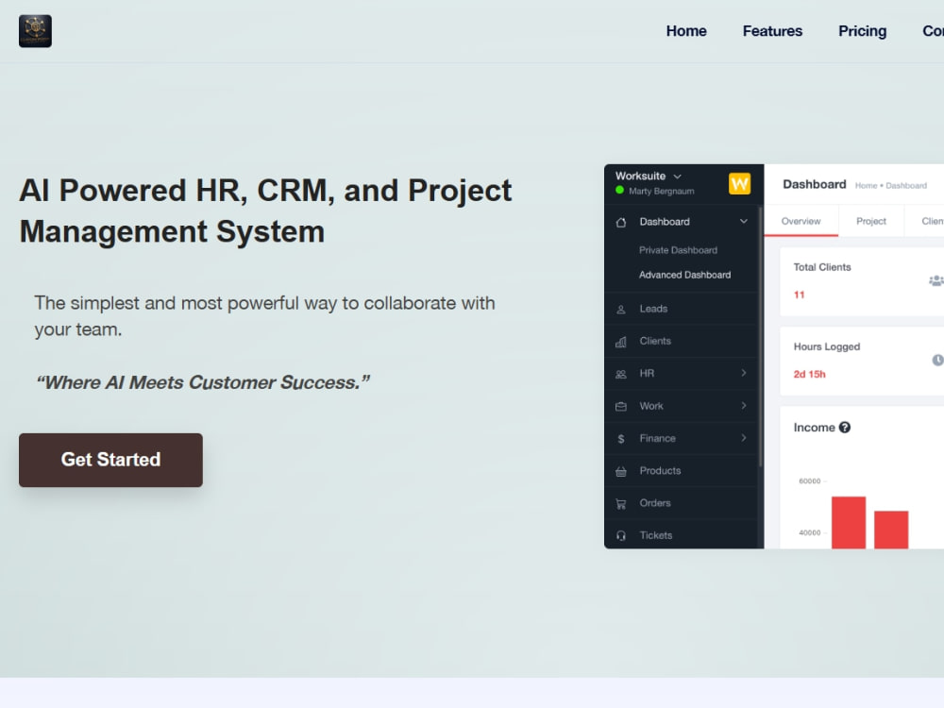Image resolution: width=944 pixels, height=708 pixels.
Task: Click the Orders cart icon
Action: click(x=621, y=504)
